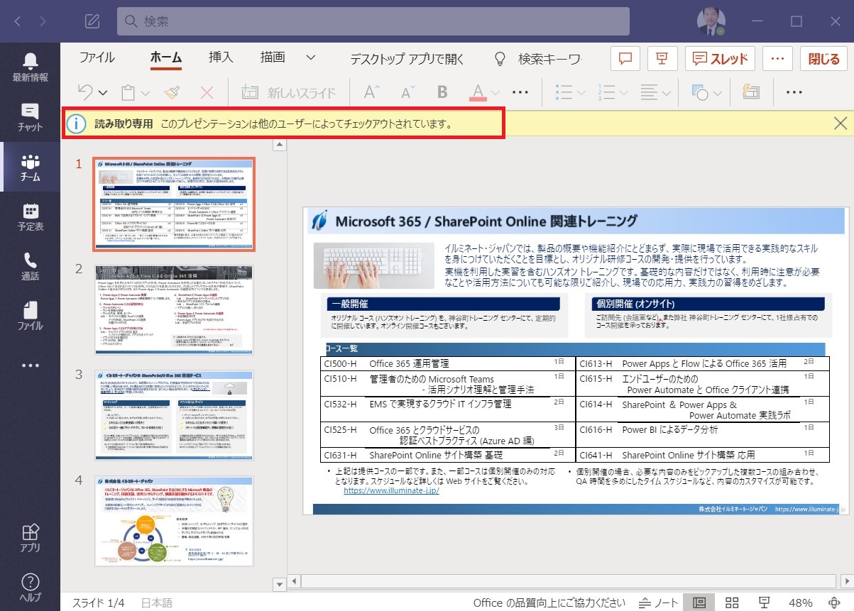The width and height of the screenshot is (854, 611).
Task: Click the font color A icon
Action: 478,92
